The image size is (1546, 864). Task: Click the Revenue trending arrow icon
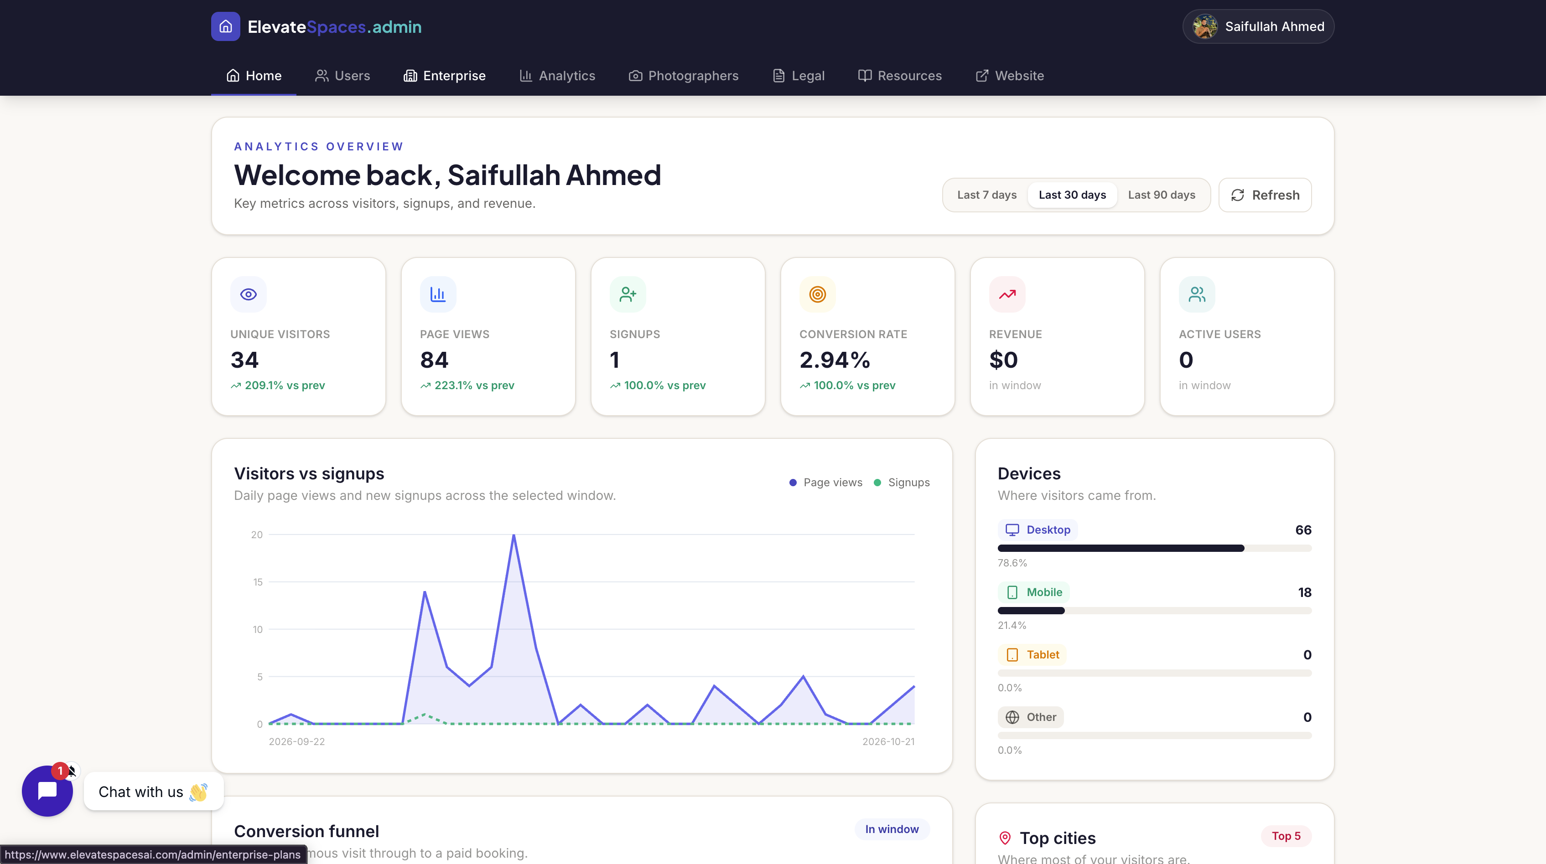(x=1007, y=294)
